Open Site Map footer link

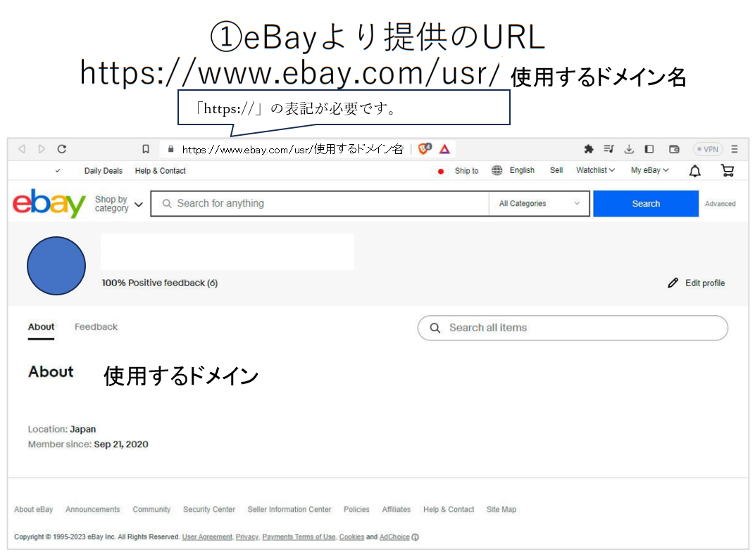coord(501,509)
